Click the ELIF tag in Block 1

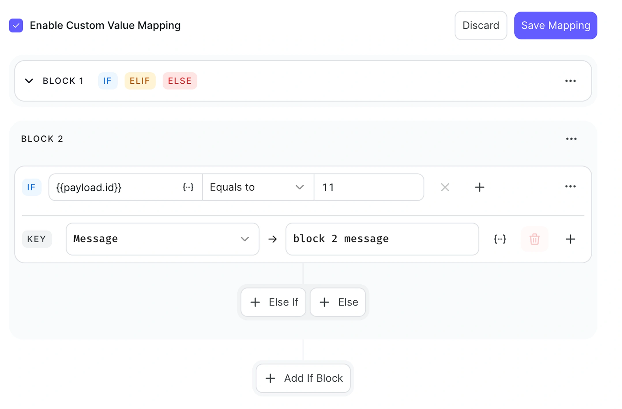tap(140, 81)
